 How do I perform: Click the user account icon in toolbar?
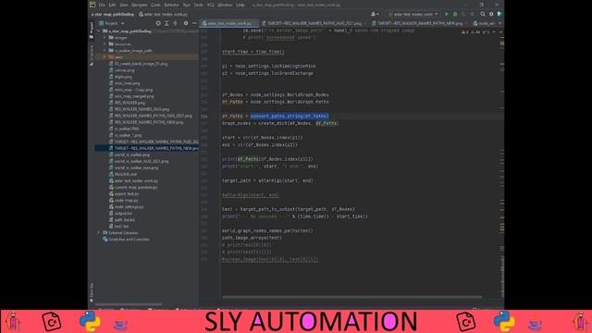click(x=374, y=14)
